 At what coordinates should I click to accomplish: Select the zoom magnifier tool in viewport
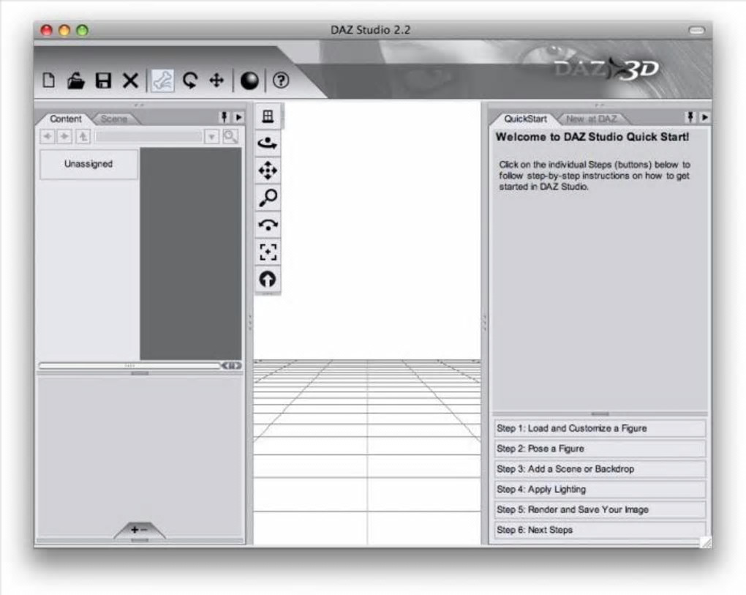[x=268, y=198]
